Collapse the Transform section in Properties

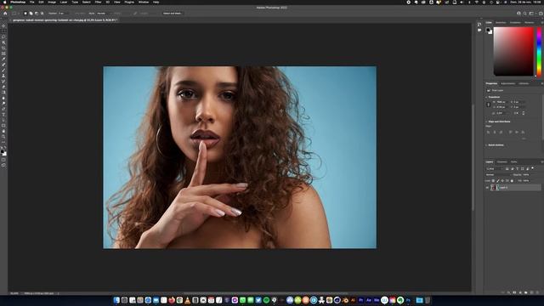coord(486,97)
